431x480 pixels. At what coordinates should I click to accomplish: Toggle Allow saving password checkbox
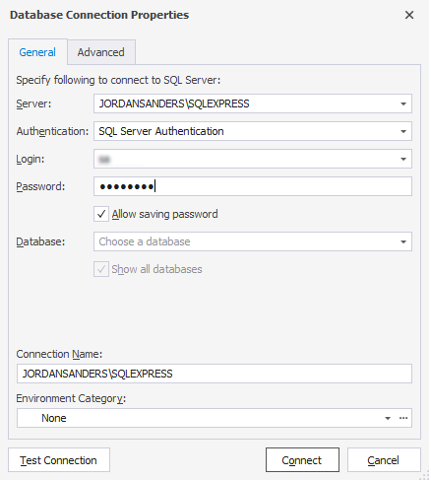pyautogui.click(x=101, y=214)
